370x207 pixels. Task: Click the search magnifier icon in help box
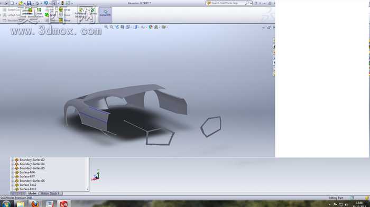pyautogui.click(x=247, y=3)
